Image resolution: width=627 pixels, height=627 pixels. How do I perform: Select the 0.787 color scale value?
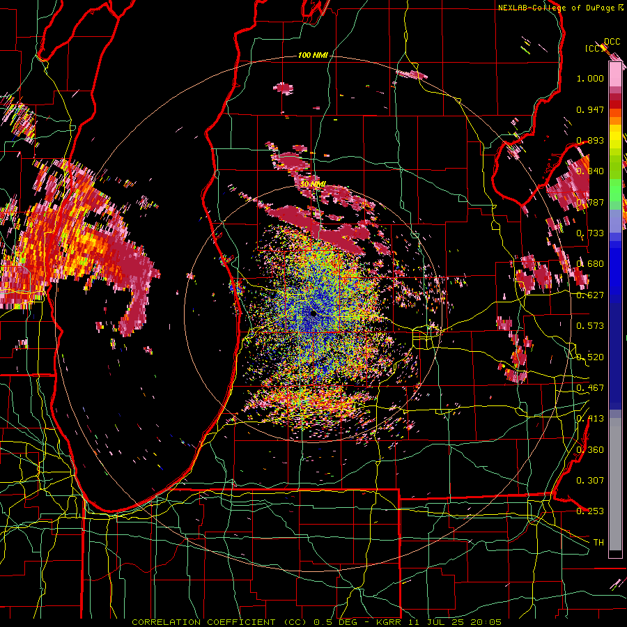590,202
